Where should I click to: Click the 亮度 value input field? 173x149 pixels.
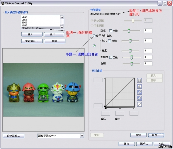[148, 51]
